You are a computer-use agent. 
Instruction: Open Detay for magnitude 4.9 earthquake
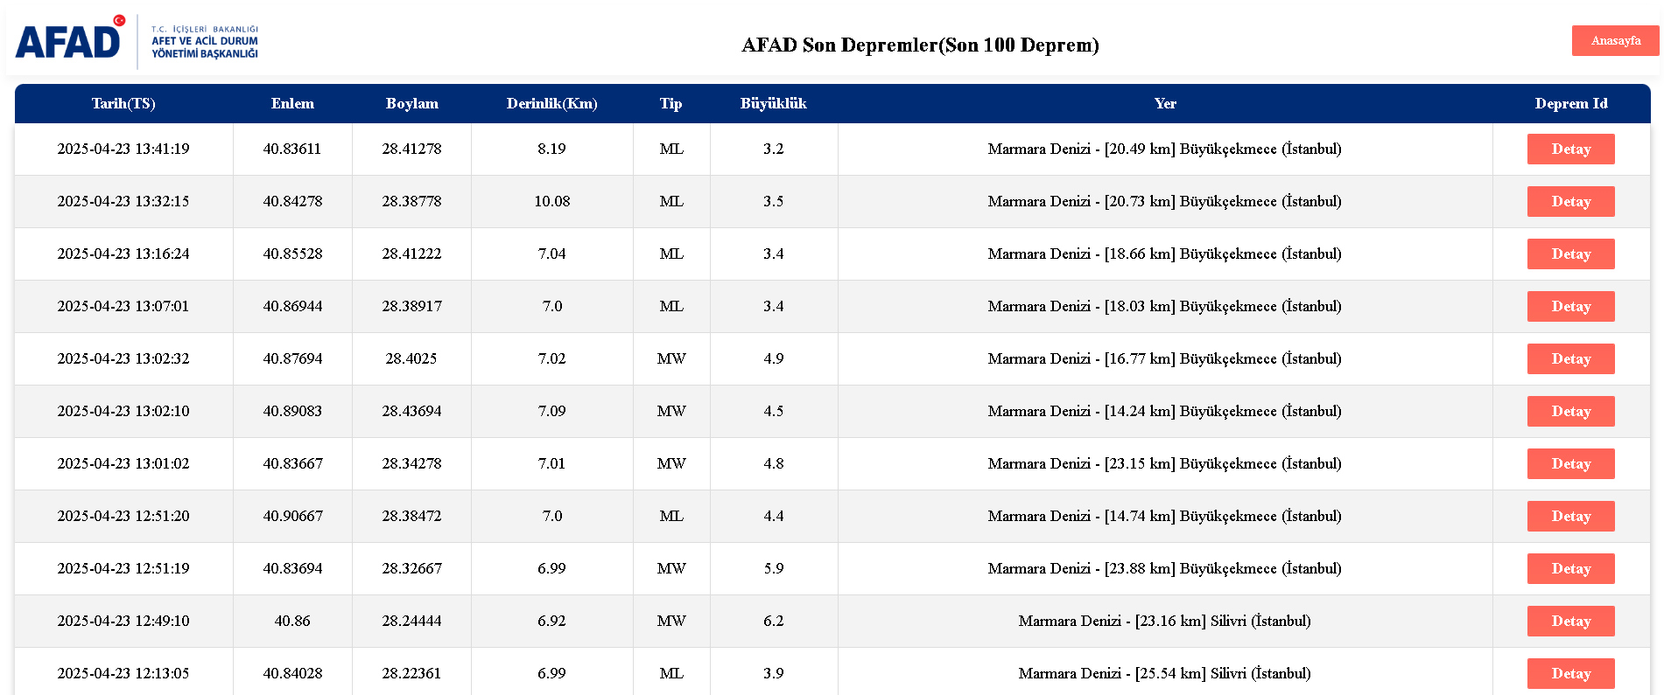point(1570,359)
